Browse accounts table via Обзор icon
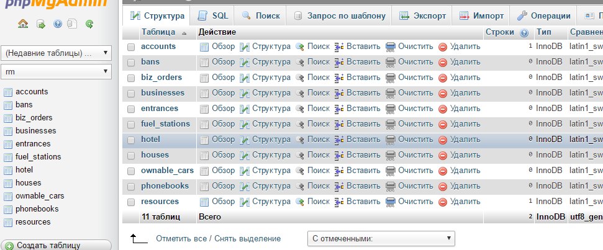603x250 pixels. point(204,47)
